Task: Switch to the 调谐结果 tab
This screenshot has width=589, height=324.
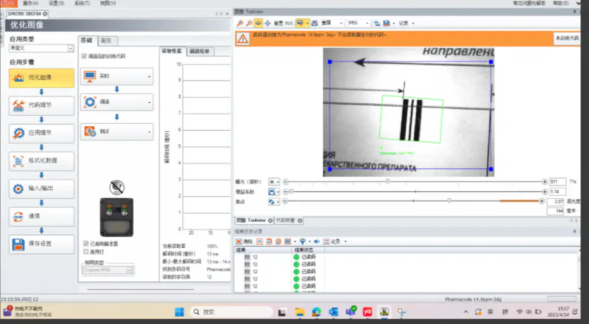Action: point(200,51)
